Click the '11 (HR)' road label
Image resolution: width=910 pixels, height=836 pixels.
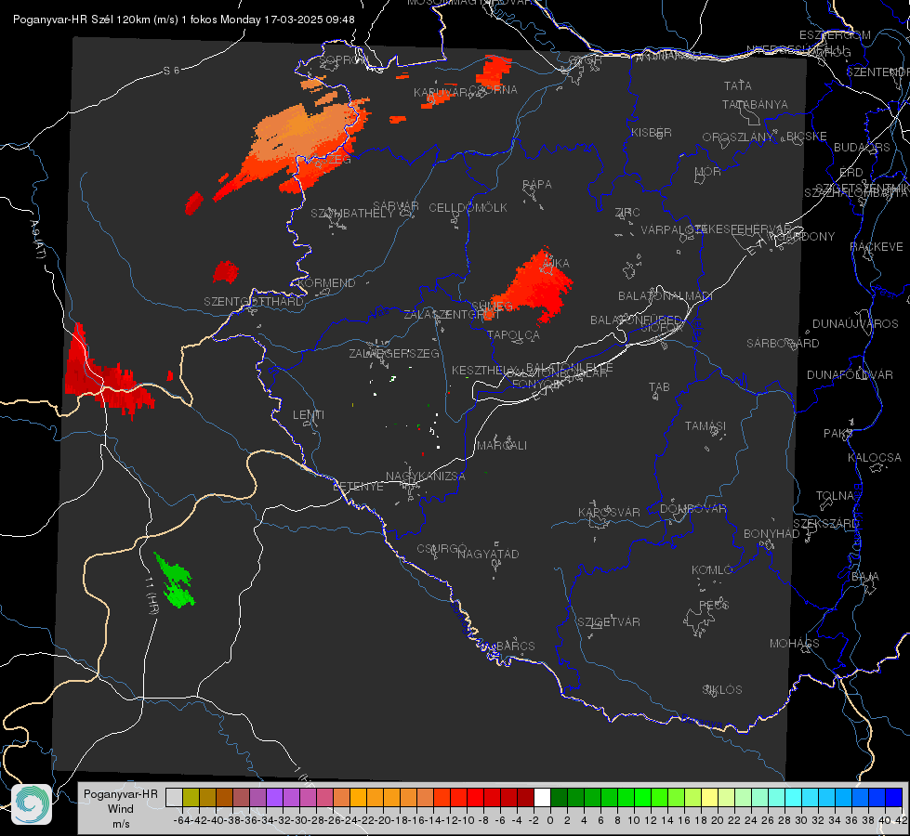151,596
